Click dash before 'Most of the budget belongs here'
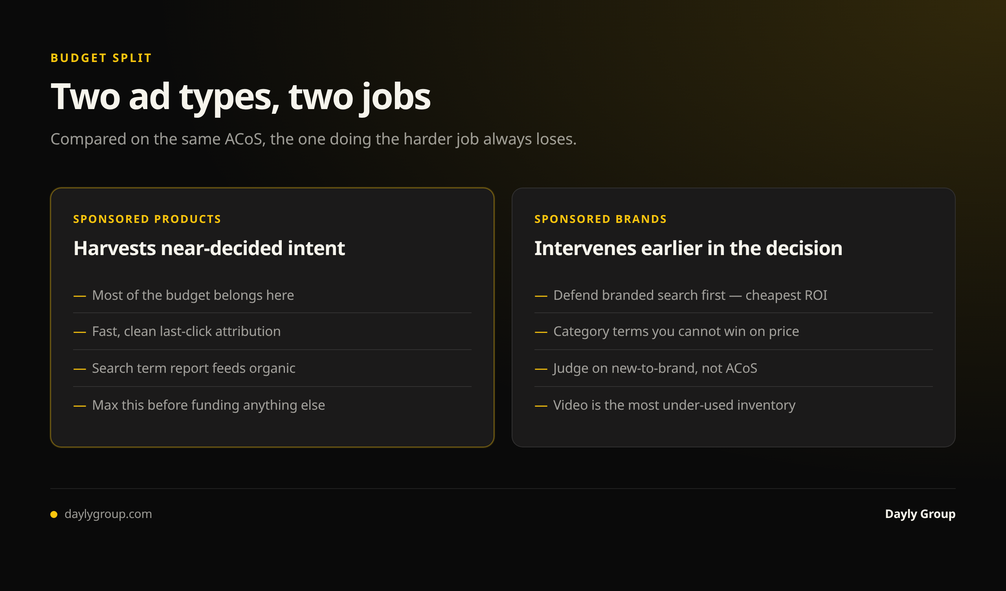Image resolution: width=1006 pixels, height=591 pixels. pos(79,296)
